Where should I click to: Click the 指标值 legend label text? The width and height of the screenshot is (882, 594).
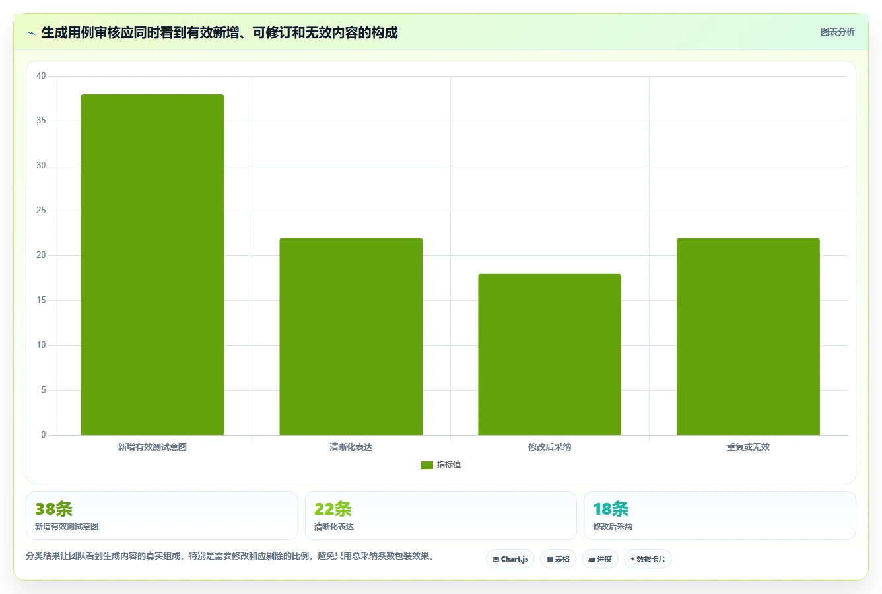coord(449,465)
